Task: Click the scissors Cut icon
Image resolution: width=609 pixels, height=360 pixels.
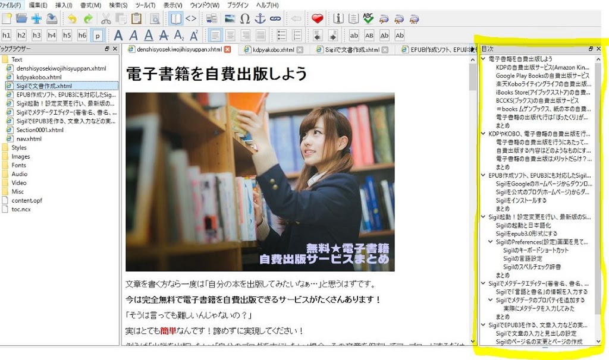Action: (106, 18)
